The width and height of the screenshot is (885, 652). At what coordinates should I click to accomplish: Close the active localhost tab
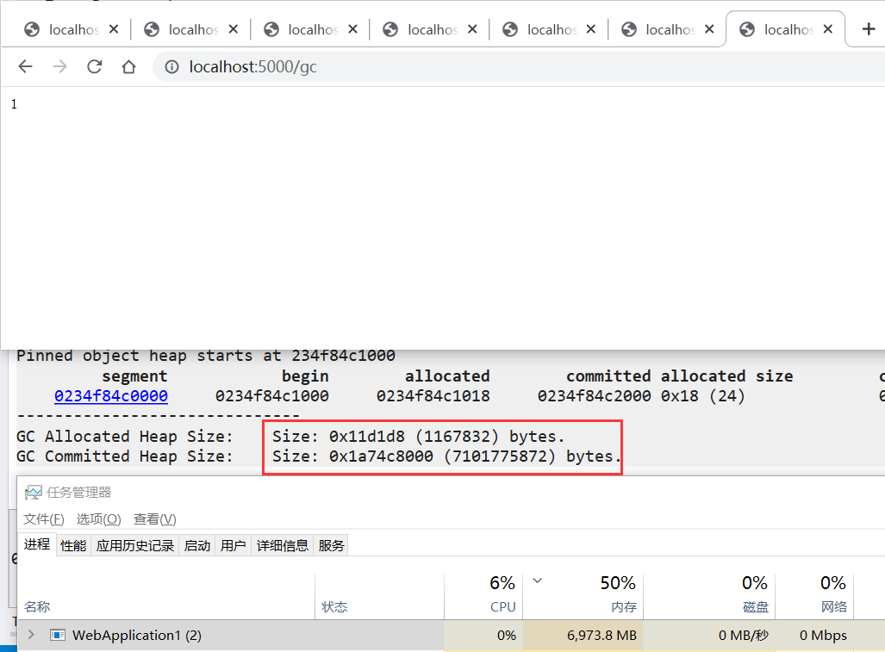click(x=828, y=29)
